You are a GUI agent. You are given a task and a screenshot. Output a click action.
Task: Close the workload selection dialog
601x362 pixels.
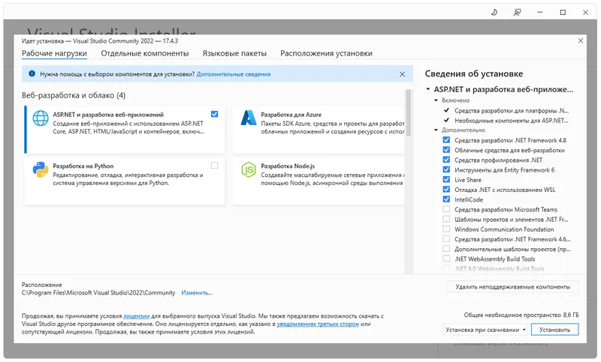coord(581,40)
